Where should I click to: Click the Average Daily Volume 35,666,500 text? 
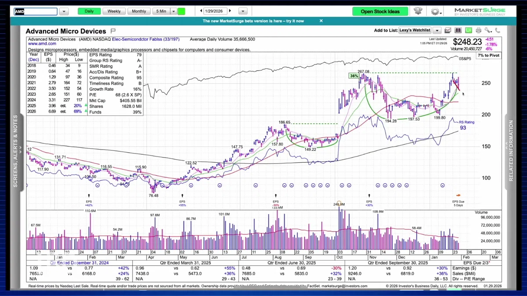[x=222, y=39]
